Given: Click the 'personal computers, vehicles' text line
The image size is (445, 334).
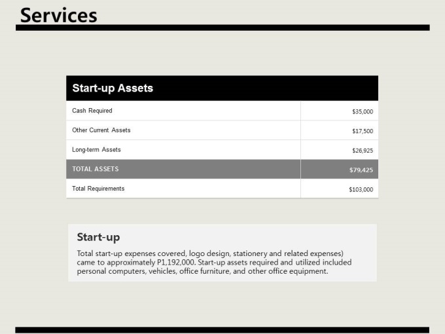Looking at the screenshot, I should 202,271.
